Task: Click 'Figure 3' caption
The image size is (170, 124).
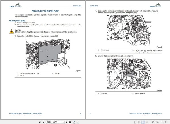Action: pos(159,47)
